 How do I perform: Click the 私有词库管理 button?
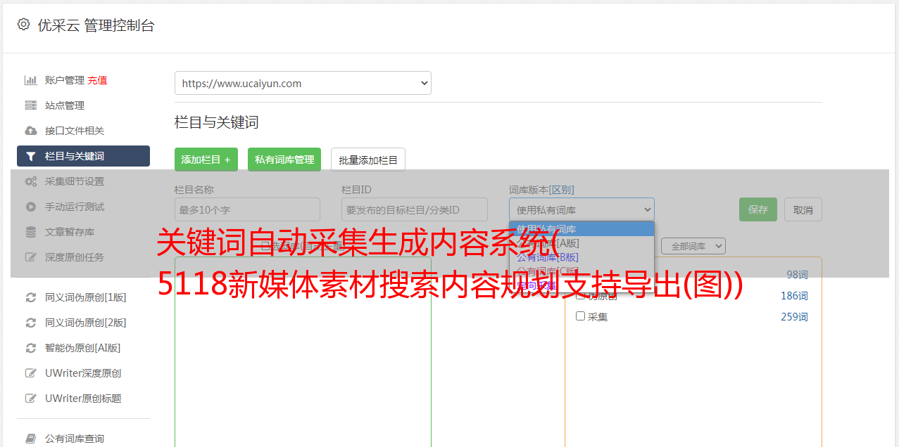pos(284,160)
